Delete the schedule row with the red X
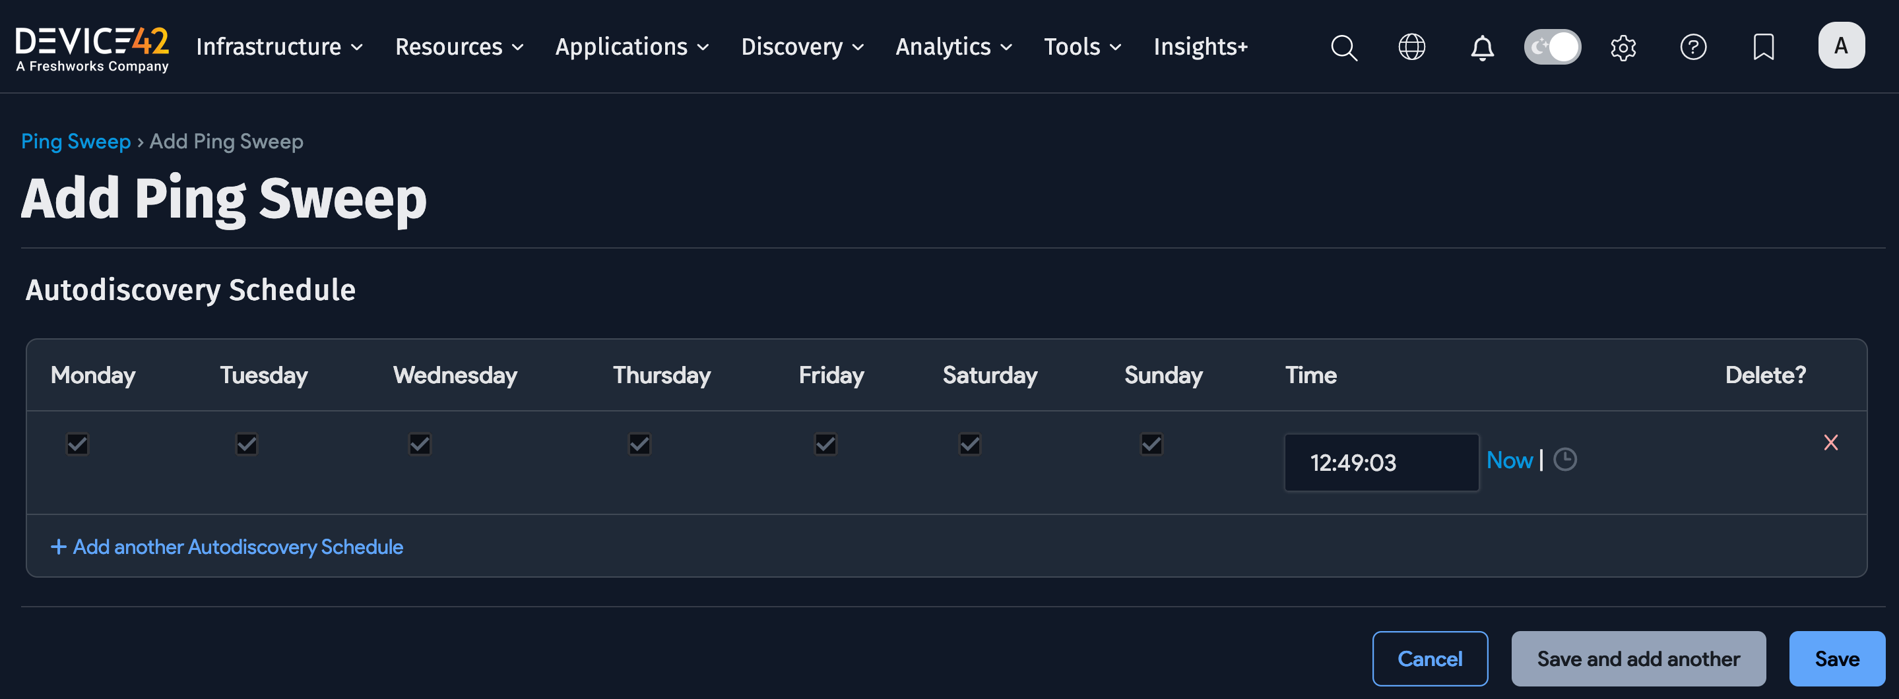This screenshot has width=1899, height=699. click(1831, 442)
